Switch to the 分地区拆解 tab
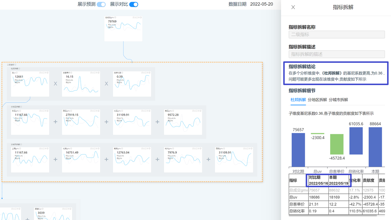The image size is (391, 220). [317, 100]
